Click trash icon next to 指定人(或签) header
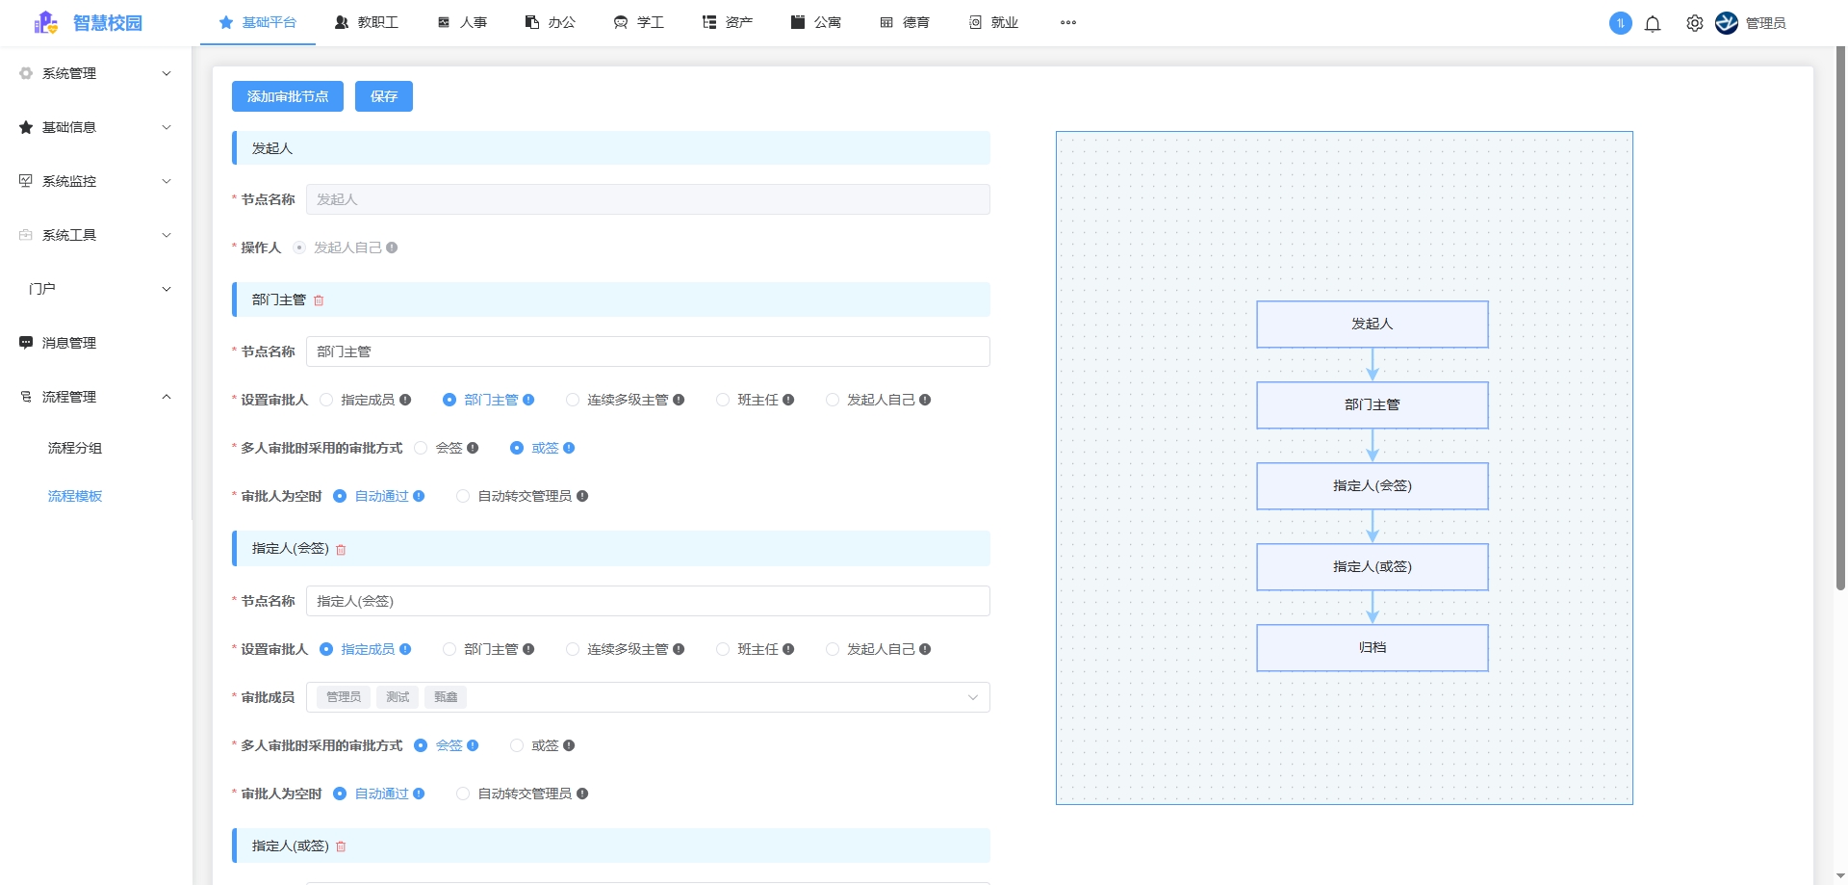This screenshot has width=1848, height=885. pos(341,846)
